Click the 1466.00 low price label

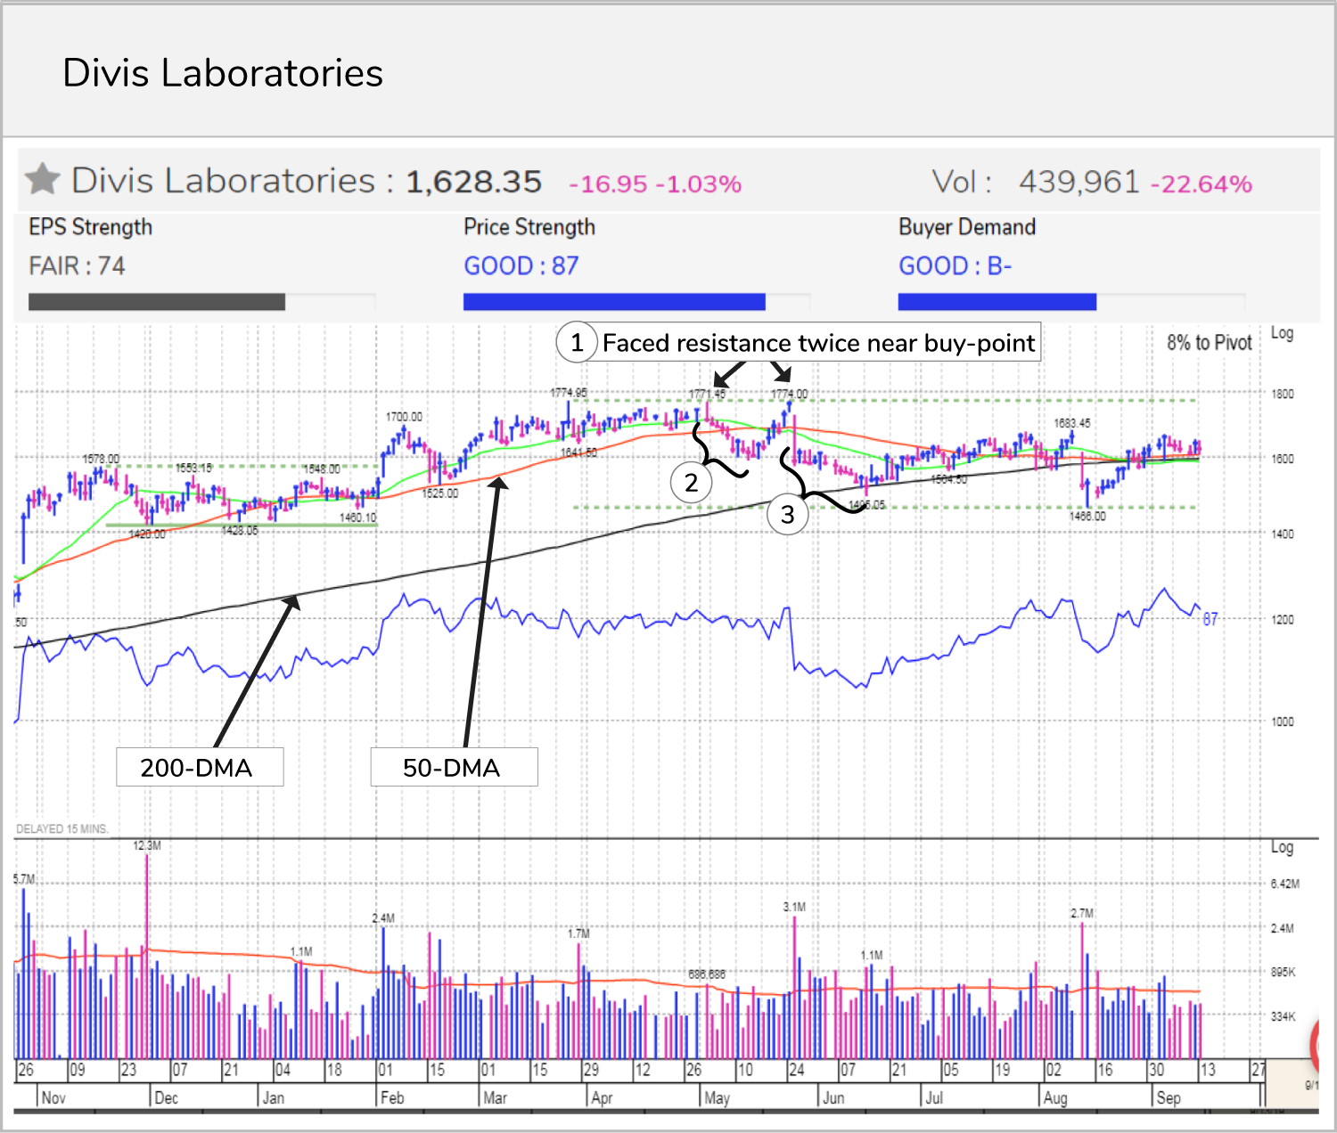1087,516
